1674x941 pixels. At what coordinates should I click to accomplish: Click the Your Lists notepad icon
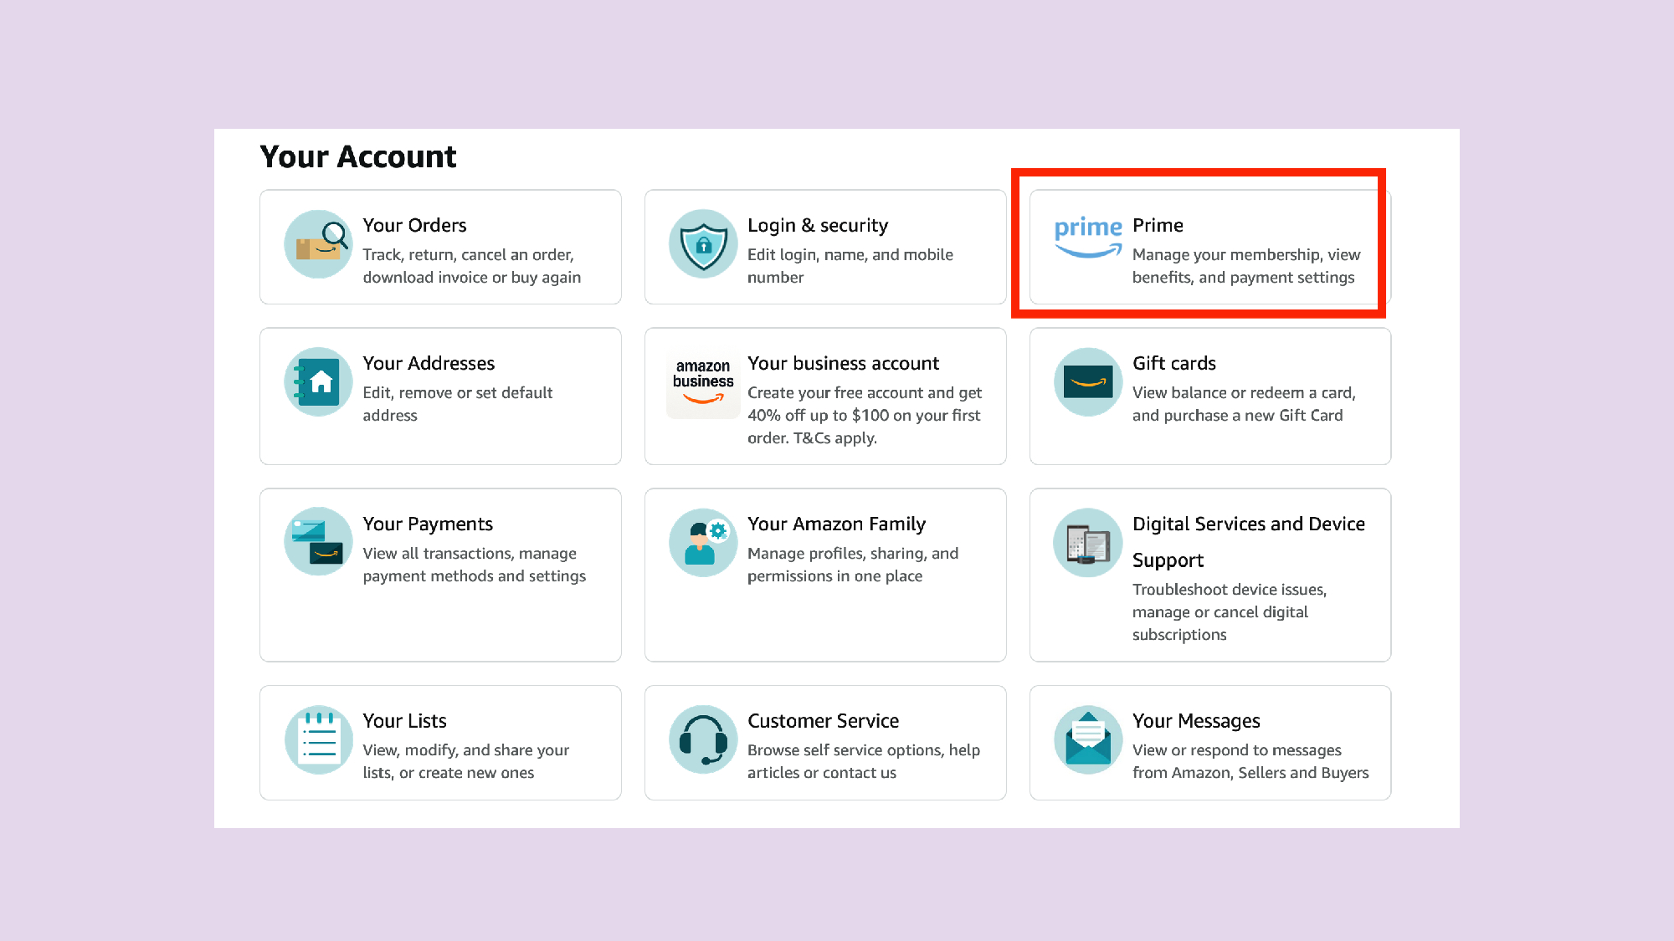pos(318,739)
